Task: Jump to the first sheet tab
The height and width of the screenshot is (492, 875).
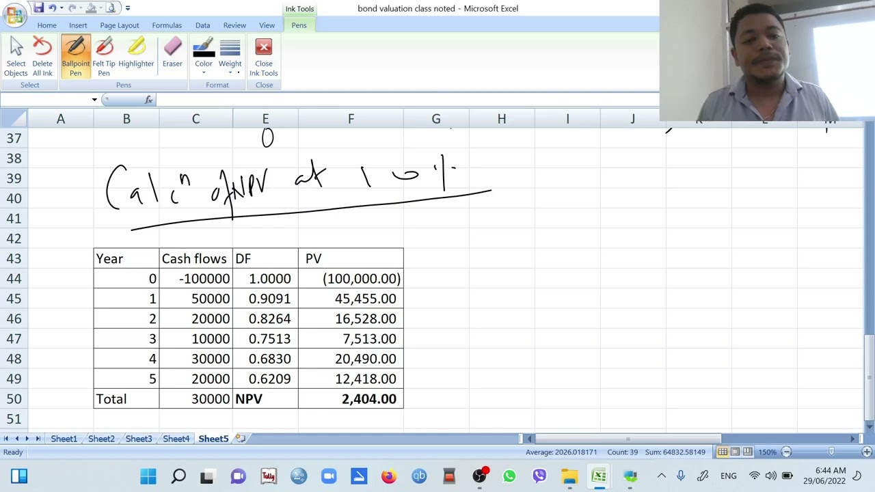Action: click(6, 439)
